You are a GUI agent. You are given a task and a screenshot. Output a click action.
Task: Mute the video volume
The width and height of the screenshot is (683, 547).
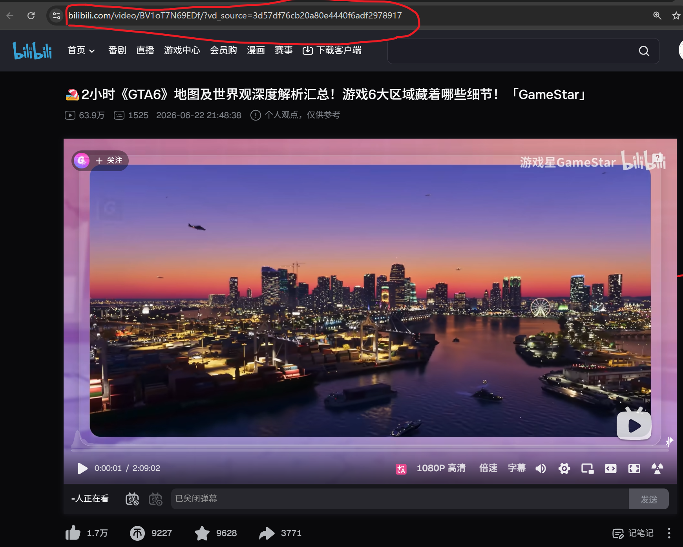pos(541,468)
